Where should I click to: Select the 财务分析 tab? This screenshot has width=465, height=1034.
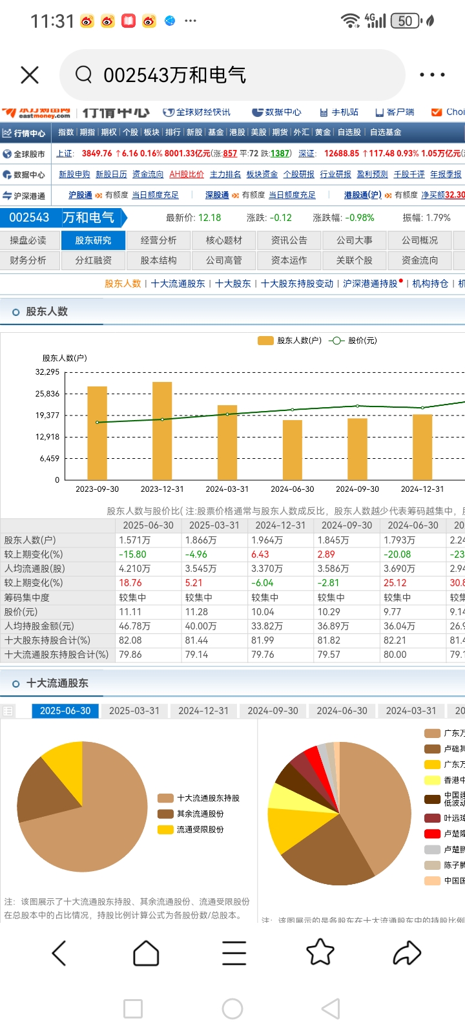click(x=28, y=260)
